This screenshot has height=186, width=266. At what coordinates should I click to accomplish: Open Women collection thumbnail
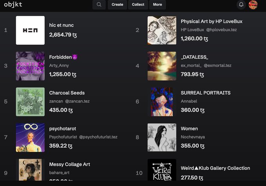point(162,137)
